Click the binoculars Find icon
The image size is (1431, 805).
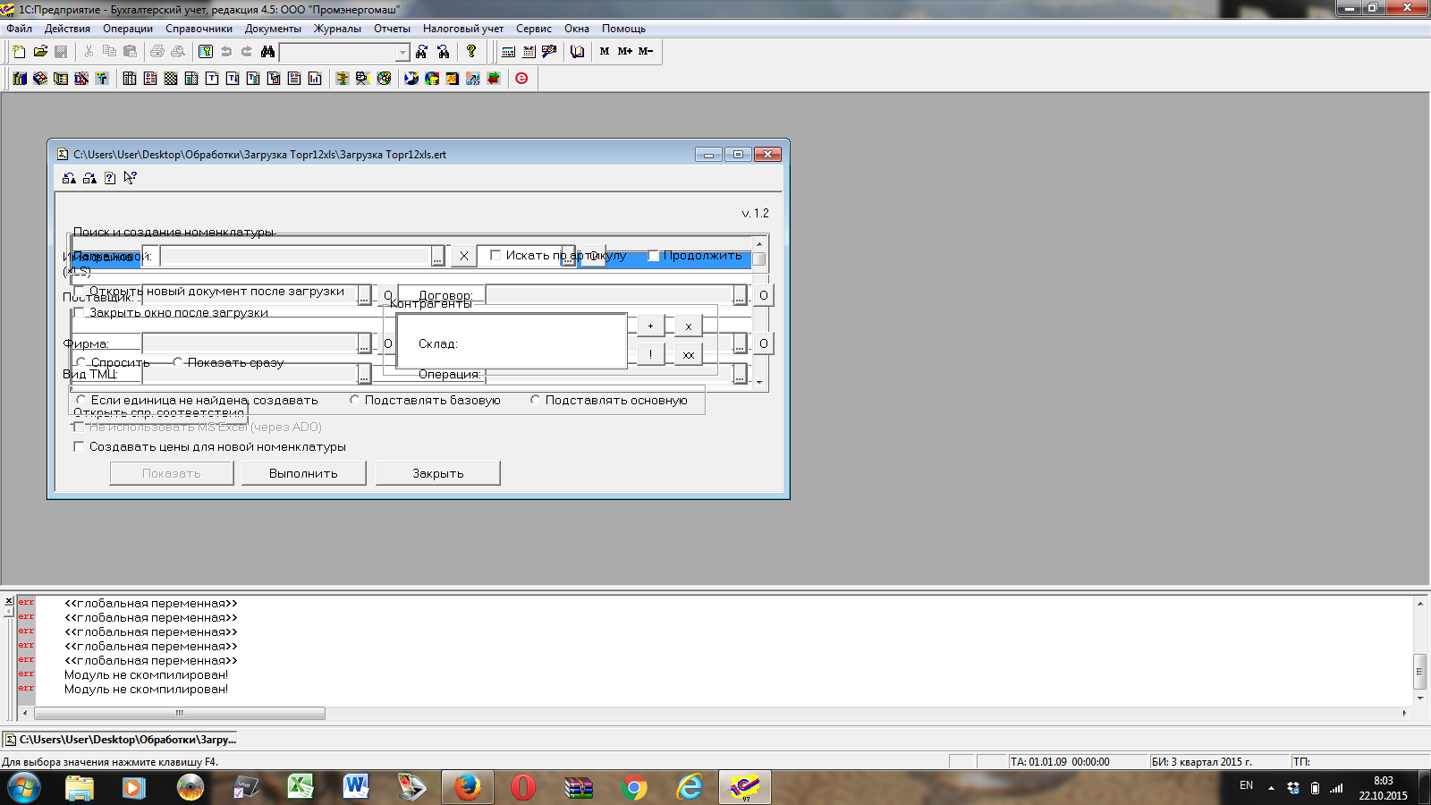pos(267,52)
